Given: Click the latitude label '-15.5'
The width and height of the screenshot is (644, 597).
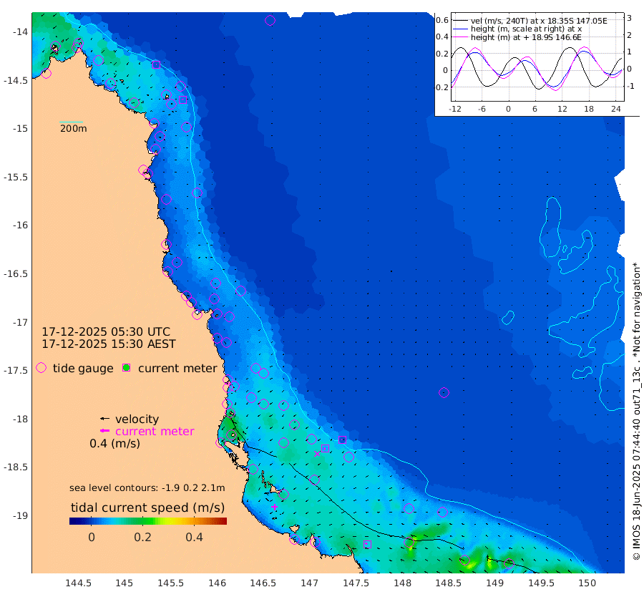Looking at the screenshot, I should coord(16,177).
